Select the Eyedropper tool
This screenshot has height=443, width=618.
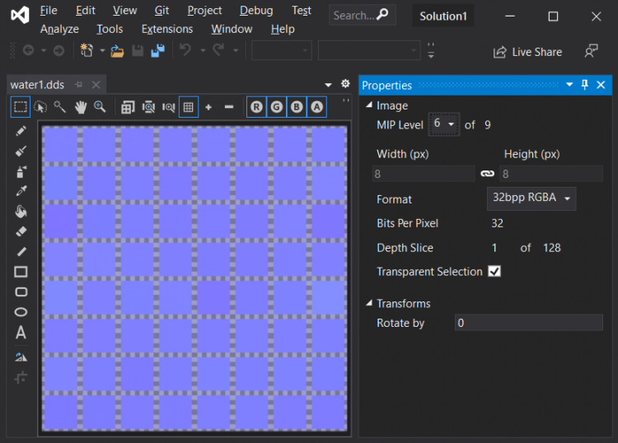(x=21, y=191)
